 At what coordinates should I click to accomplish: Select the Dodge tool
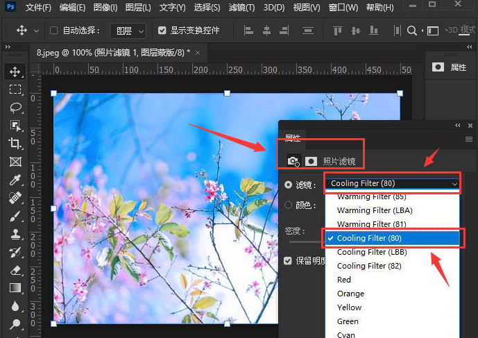click(x=15, y=324)
